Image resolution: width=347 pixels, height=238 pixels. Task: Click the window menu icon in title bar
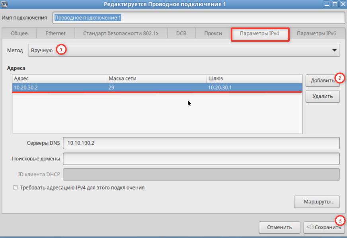pyautogui.click(x=4, y=4)
